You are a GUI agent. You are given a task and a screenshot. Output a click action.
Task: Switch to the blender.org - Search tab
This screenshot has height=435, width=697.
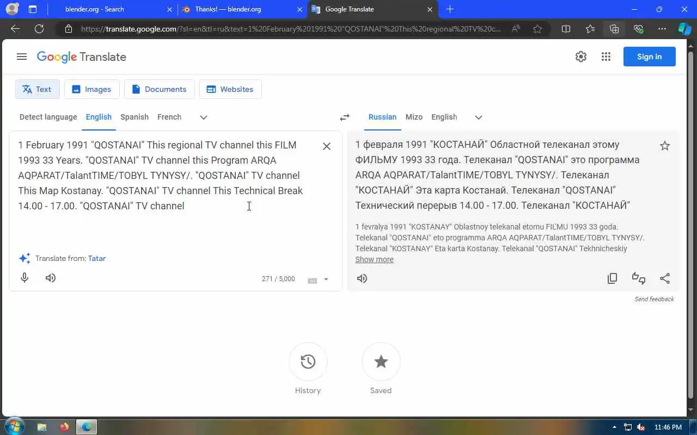(112, 9)
